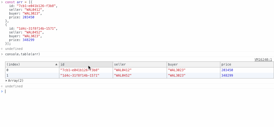Click the return arrow beside first undefined
Screen dimensions: 274x127
(2, 49)
